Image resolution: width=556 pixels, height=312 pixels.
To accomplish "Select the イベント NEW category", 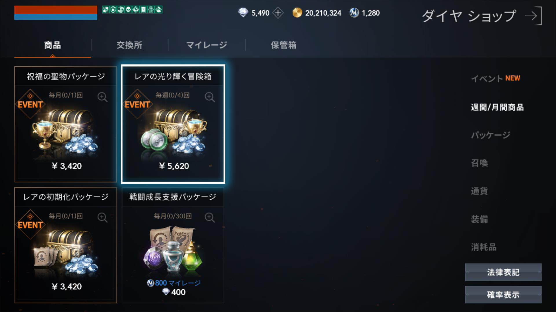I will click(x=495, y=78).
